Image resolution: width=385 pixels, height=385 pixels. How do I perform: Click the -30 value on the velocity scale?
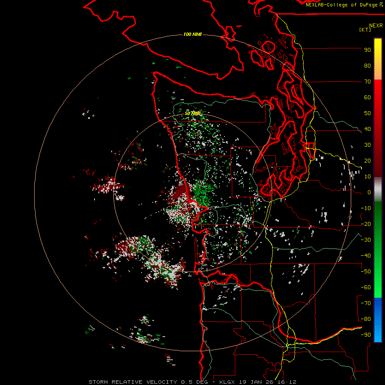(366, 240)
